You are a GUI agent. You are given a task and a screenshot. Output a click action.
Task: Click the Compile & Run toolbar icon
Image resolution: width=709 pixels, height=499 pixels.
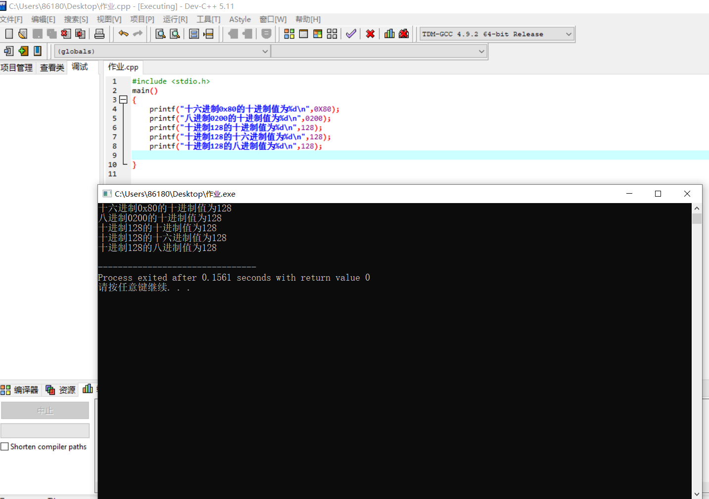click(318, 34)
